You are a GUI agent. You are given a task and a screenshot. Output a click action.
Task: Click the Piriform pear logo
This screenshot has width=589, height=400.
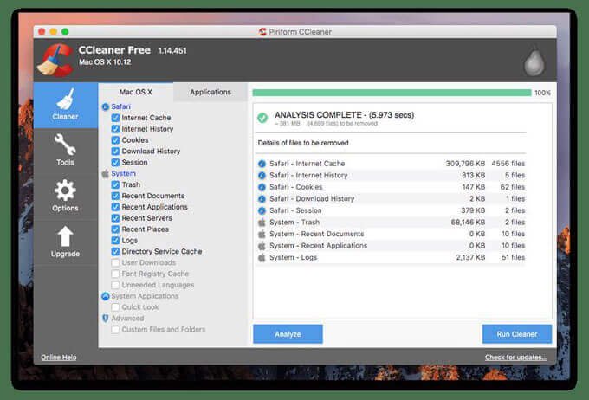[534, 61]
